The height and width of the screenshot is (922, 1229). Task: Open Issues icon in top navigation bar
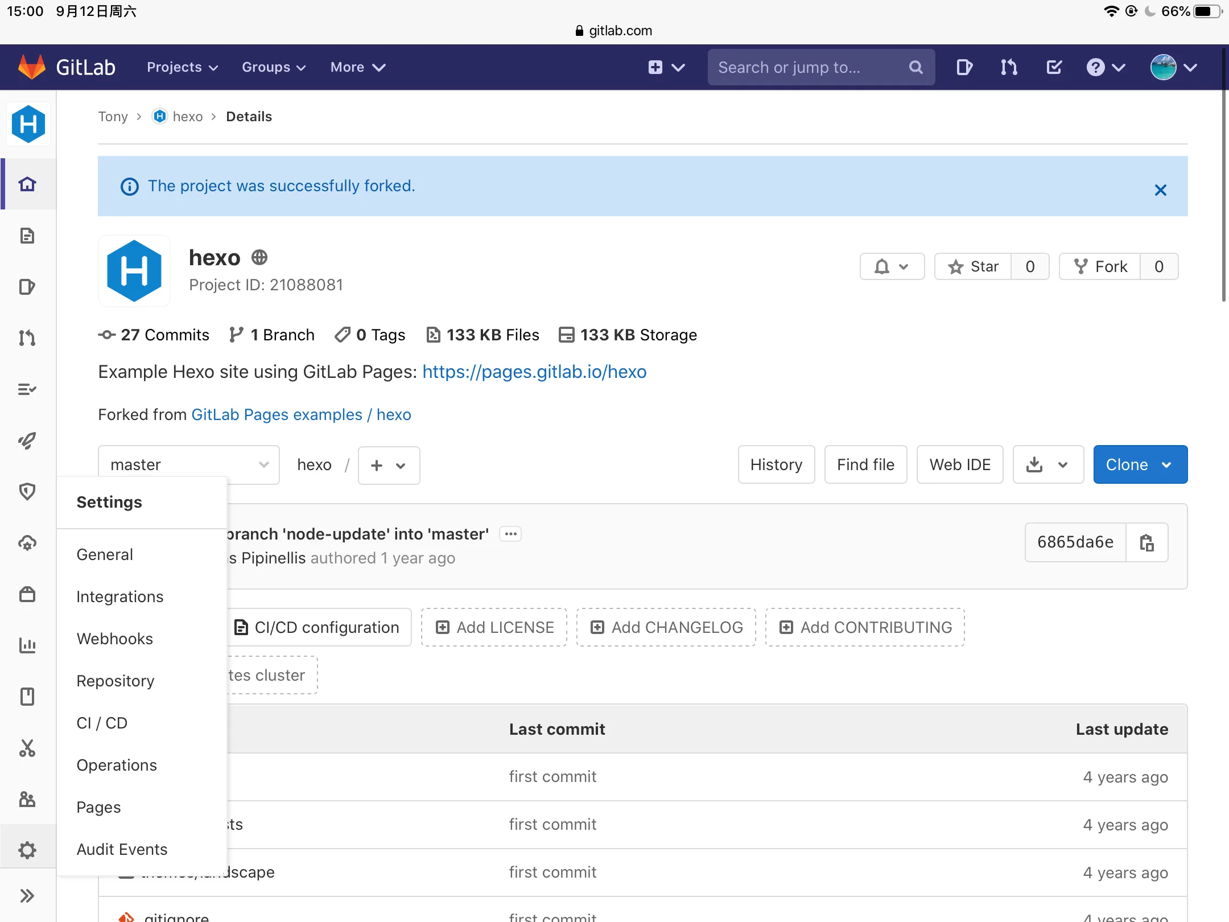pyautogui.click(x=964, y=67)
